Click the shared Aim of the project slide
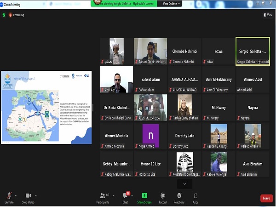Screen dimensions: 276x207 click(46, 107)
